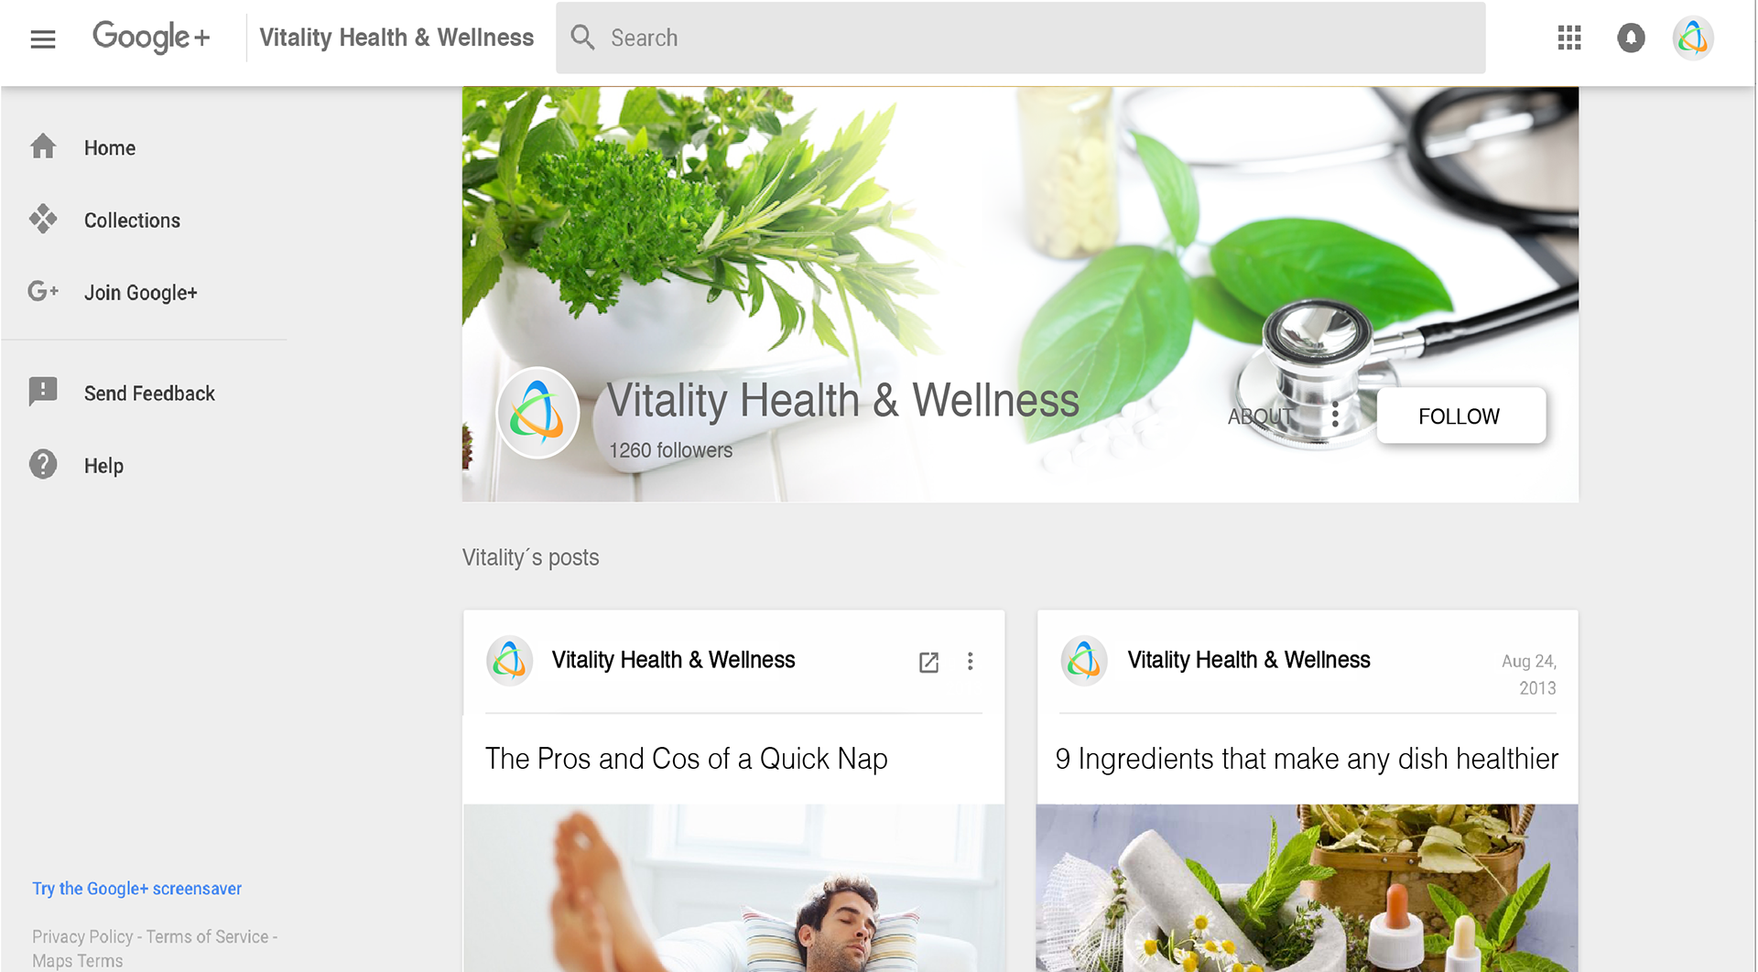Open the hamburger main menu
This screenshot has height=972, width=1758.
pyautogui.click(x=43, y=38)
